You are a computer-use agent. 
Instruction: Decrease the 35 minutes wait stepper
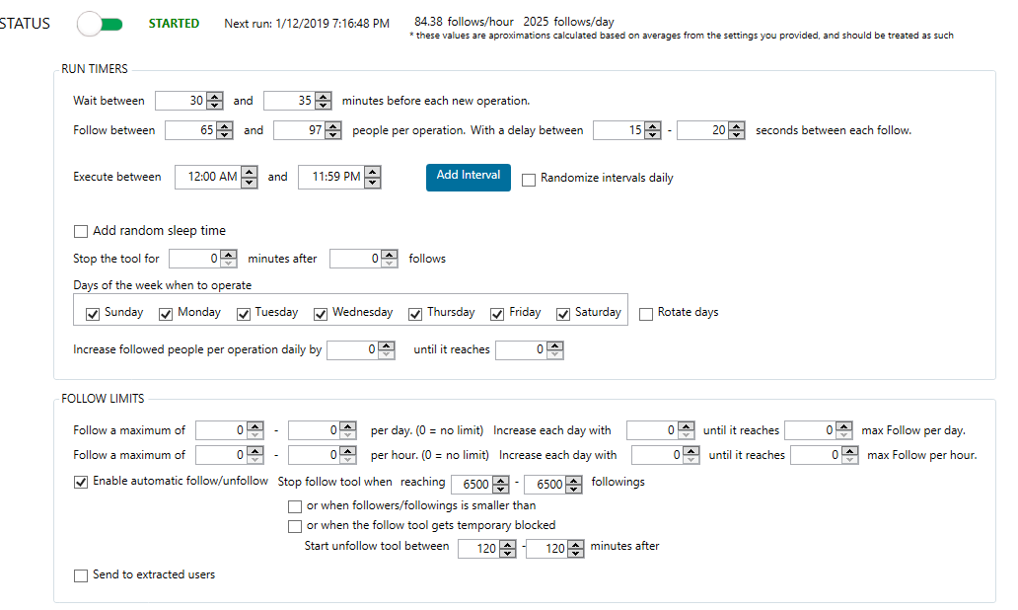pos(324,105)
